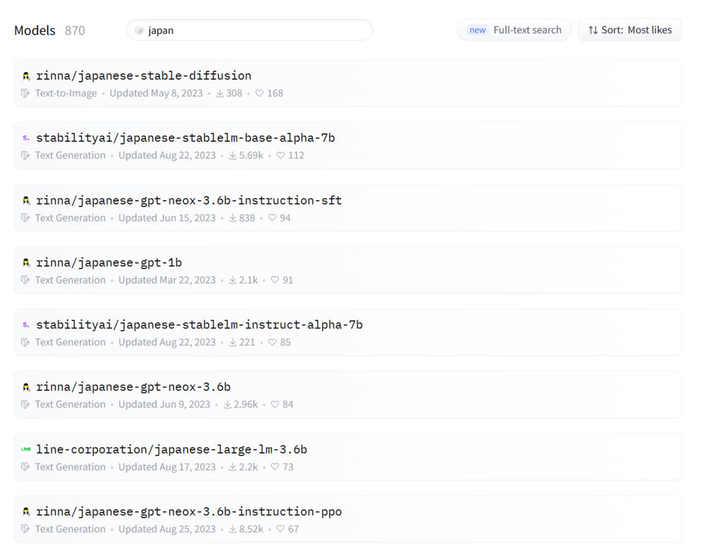Image resolution: width=705 pixels, height=553 pixels.
Task: Click the Stability AI avatar beside japanese-stablelm-instruct-alpha-7b
Action: [26, 325]
